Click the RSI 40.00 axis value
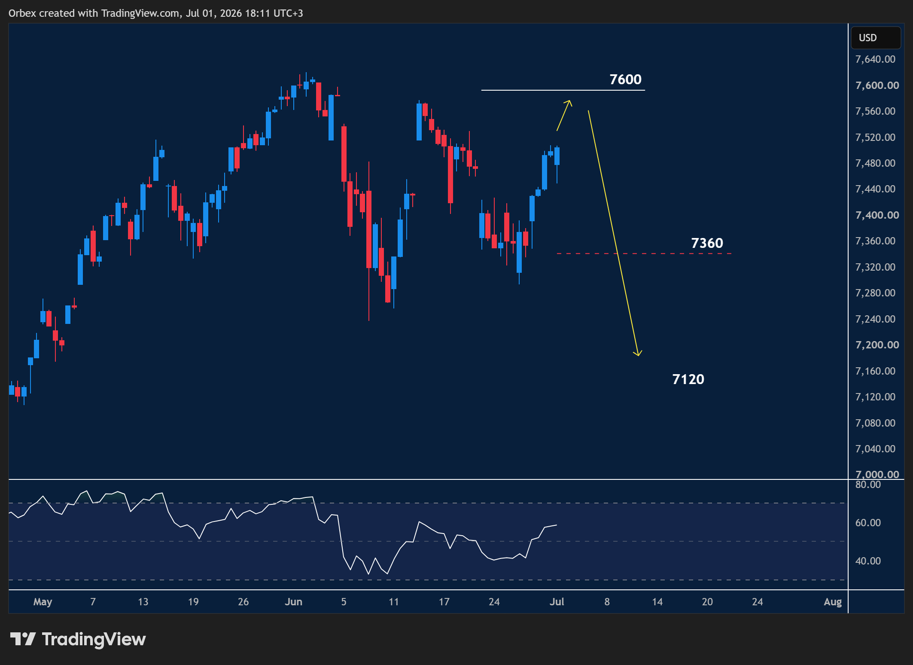The image size is (913, 665). click(867, 561)
